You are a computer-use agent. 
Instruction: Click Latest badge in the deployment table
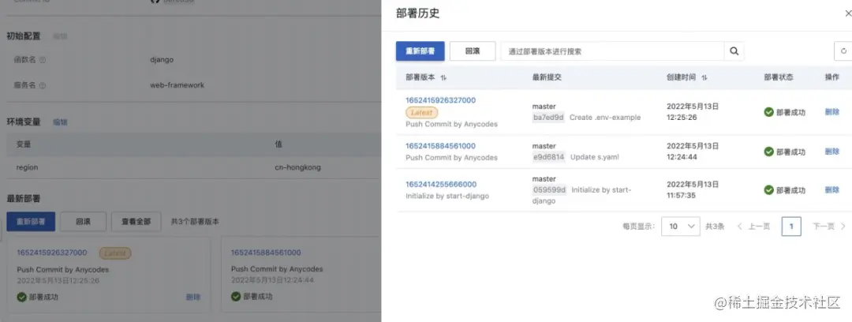click(x=421, y=113)
